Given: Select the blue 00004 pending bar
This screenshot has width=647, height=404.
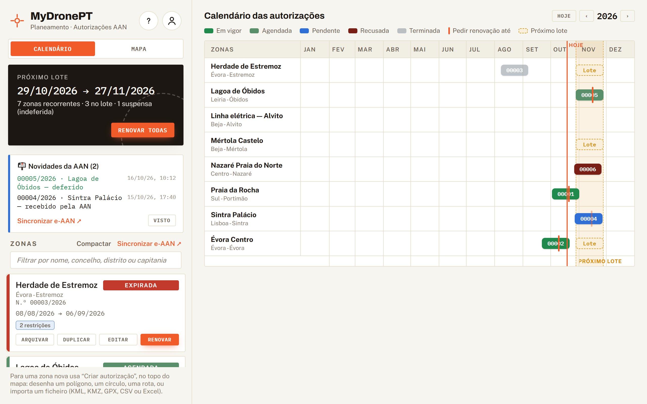Looking at the screenshot, I should (x=588, y=219).
